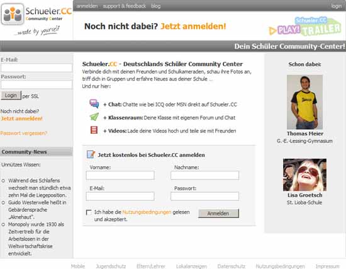346x269 pixels.
Task: Click the 'Unnützes Wissen:' heading
Action: click(21, 164)
